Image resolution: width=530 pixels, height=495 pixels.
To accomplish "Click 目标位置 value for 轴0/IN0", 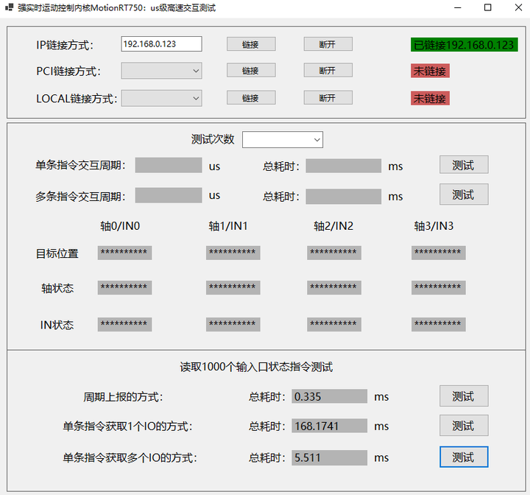I will 124,253.
